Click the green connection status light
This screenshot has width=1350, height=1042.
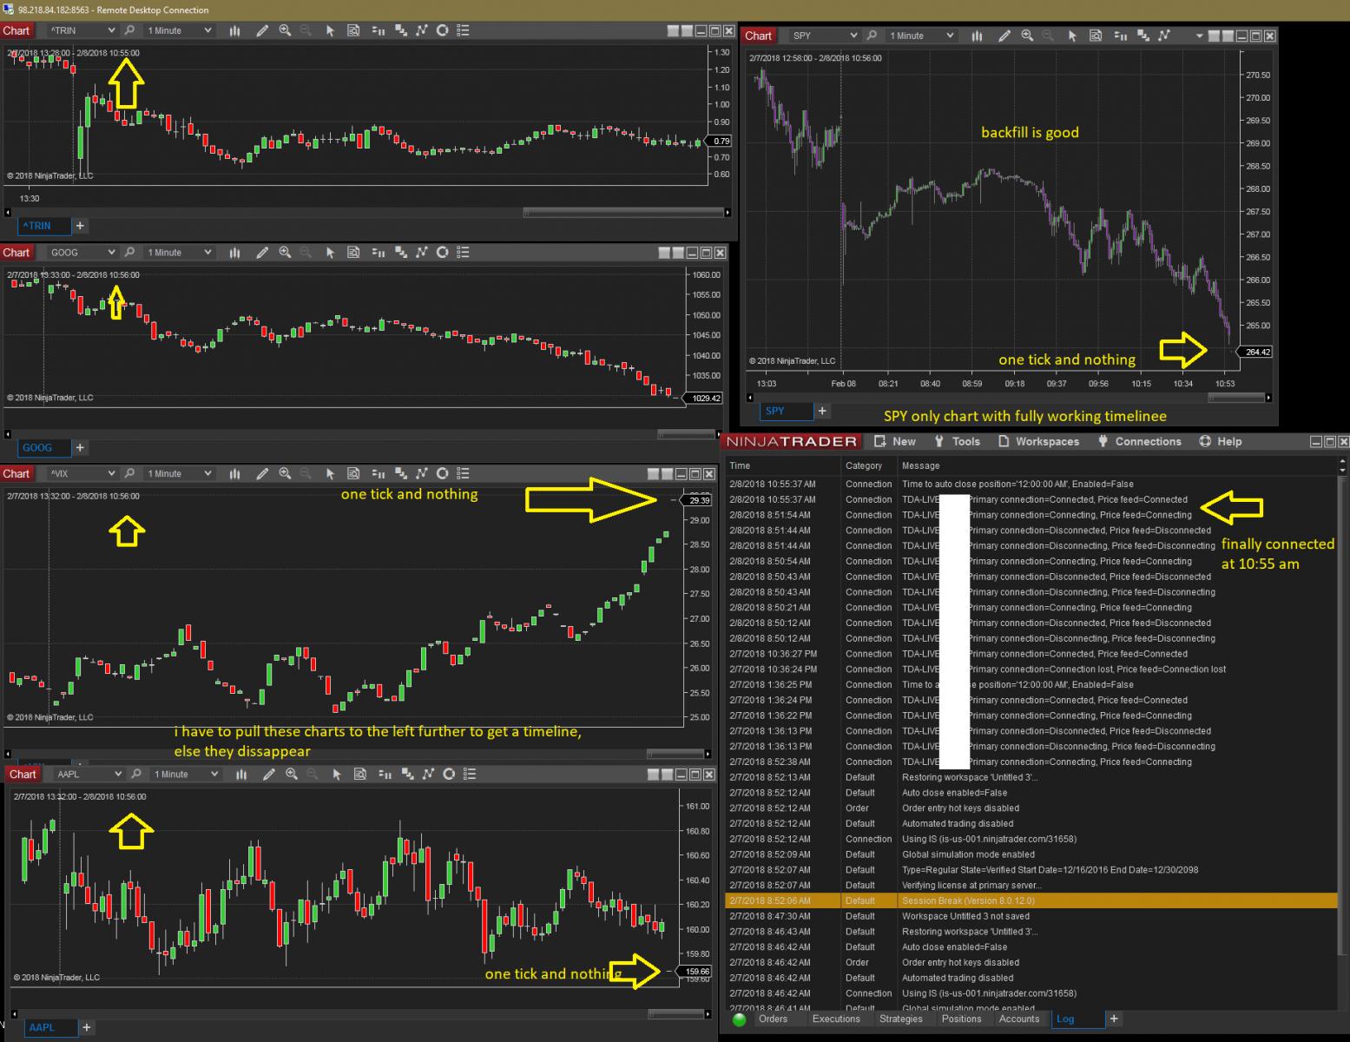(x=740, y=1020)
